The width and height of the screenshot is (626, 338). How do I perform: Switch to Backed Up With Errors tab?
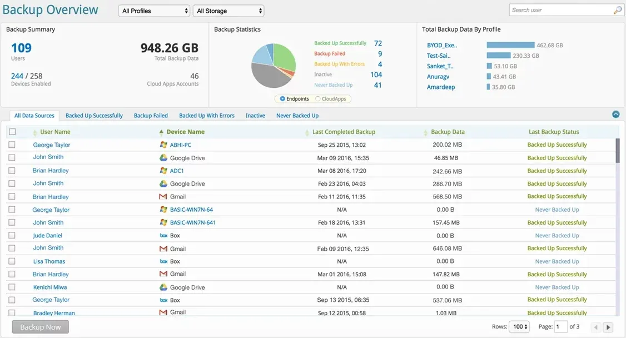[x=206, y=116]
